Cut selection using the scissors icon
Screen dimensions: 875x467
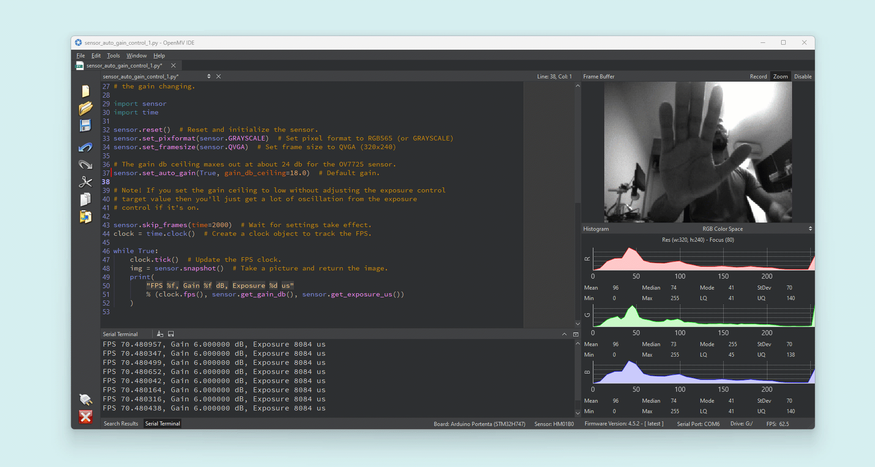coord(85,182)
